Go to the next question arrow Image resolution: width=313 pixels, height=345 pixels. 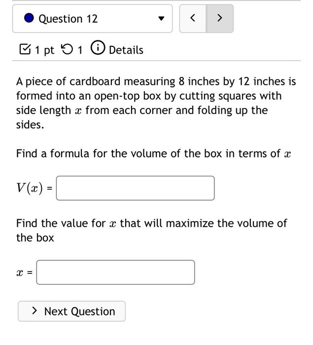coord(220,19)
